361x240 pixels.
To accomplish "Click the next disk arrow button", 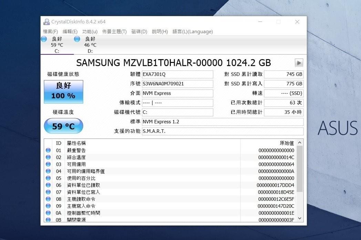I will pos(299,63).
